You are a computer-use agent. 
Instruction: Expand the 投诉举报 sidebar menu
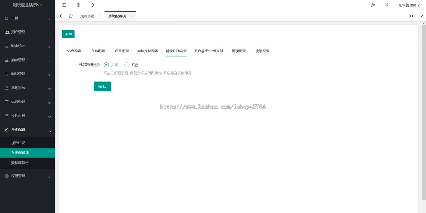point(27,116)
